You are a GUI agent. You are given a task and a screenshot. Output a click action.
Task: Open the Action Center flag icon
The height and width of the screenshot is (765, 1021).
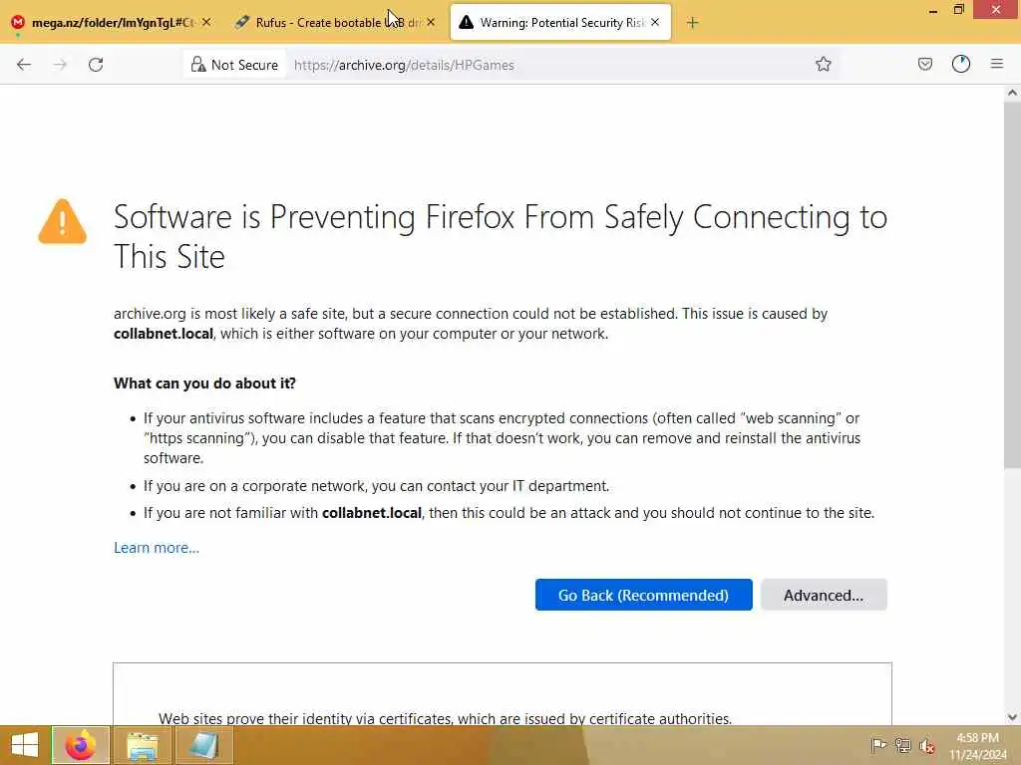pyautogui.click(x=878, y=745)
